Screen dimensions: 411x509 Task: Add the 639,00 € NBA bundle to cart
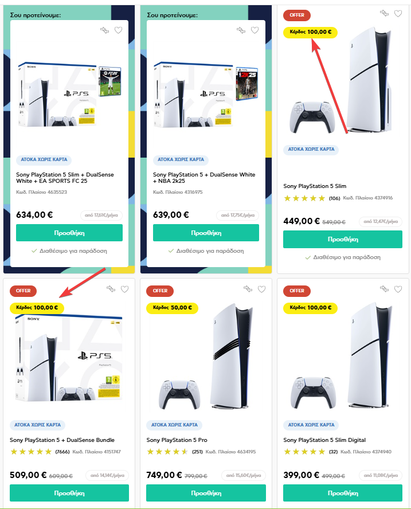[206, 233]
